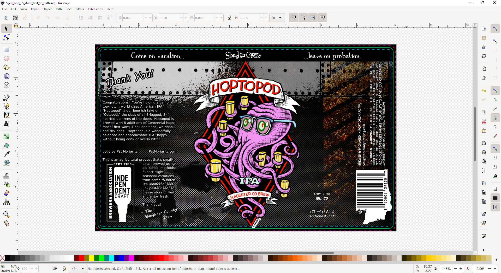Open the current layer dropdown
This screenshot has height=273, width=501.
pyautogui.click(x=78, y=269)
